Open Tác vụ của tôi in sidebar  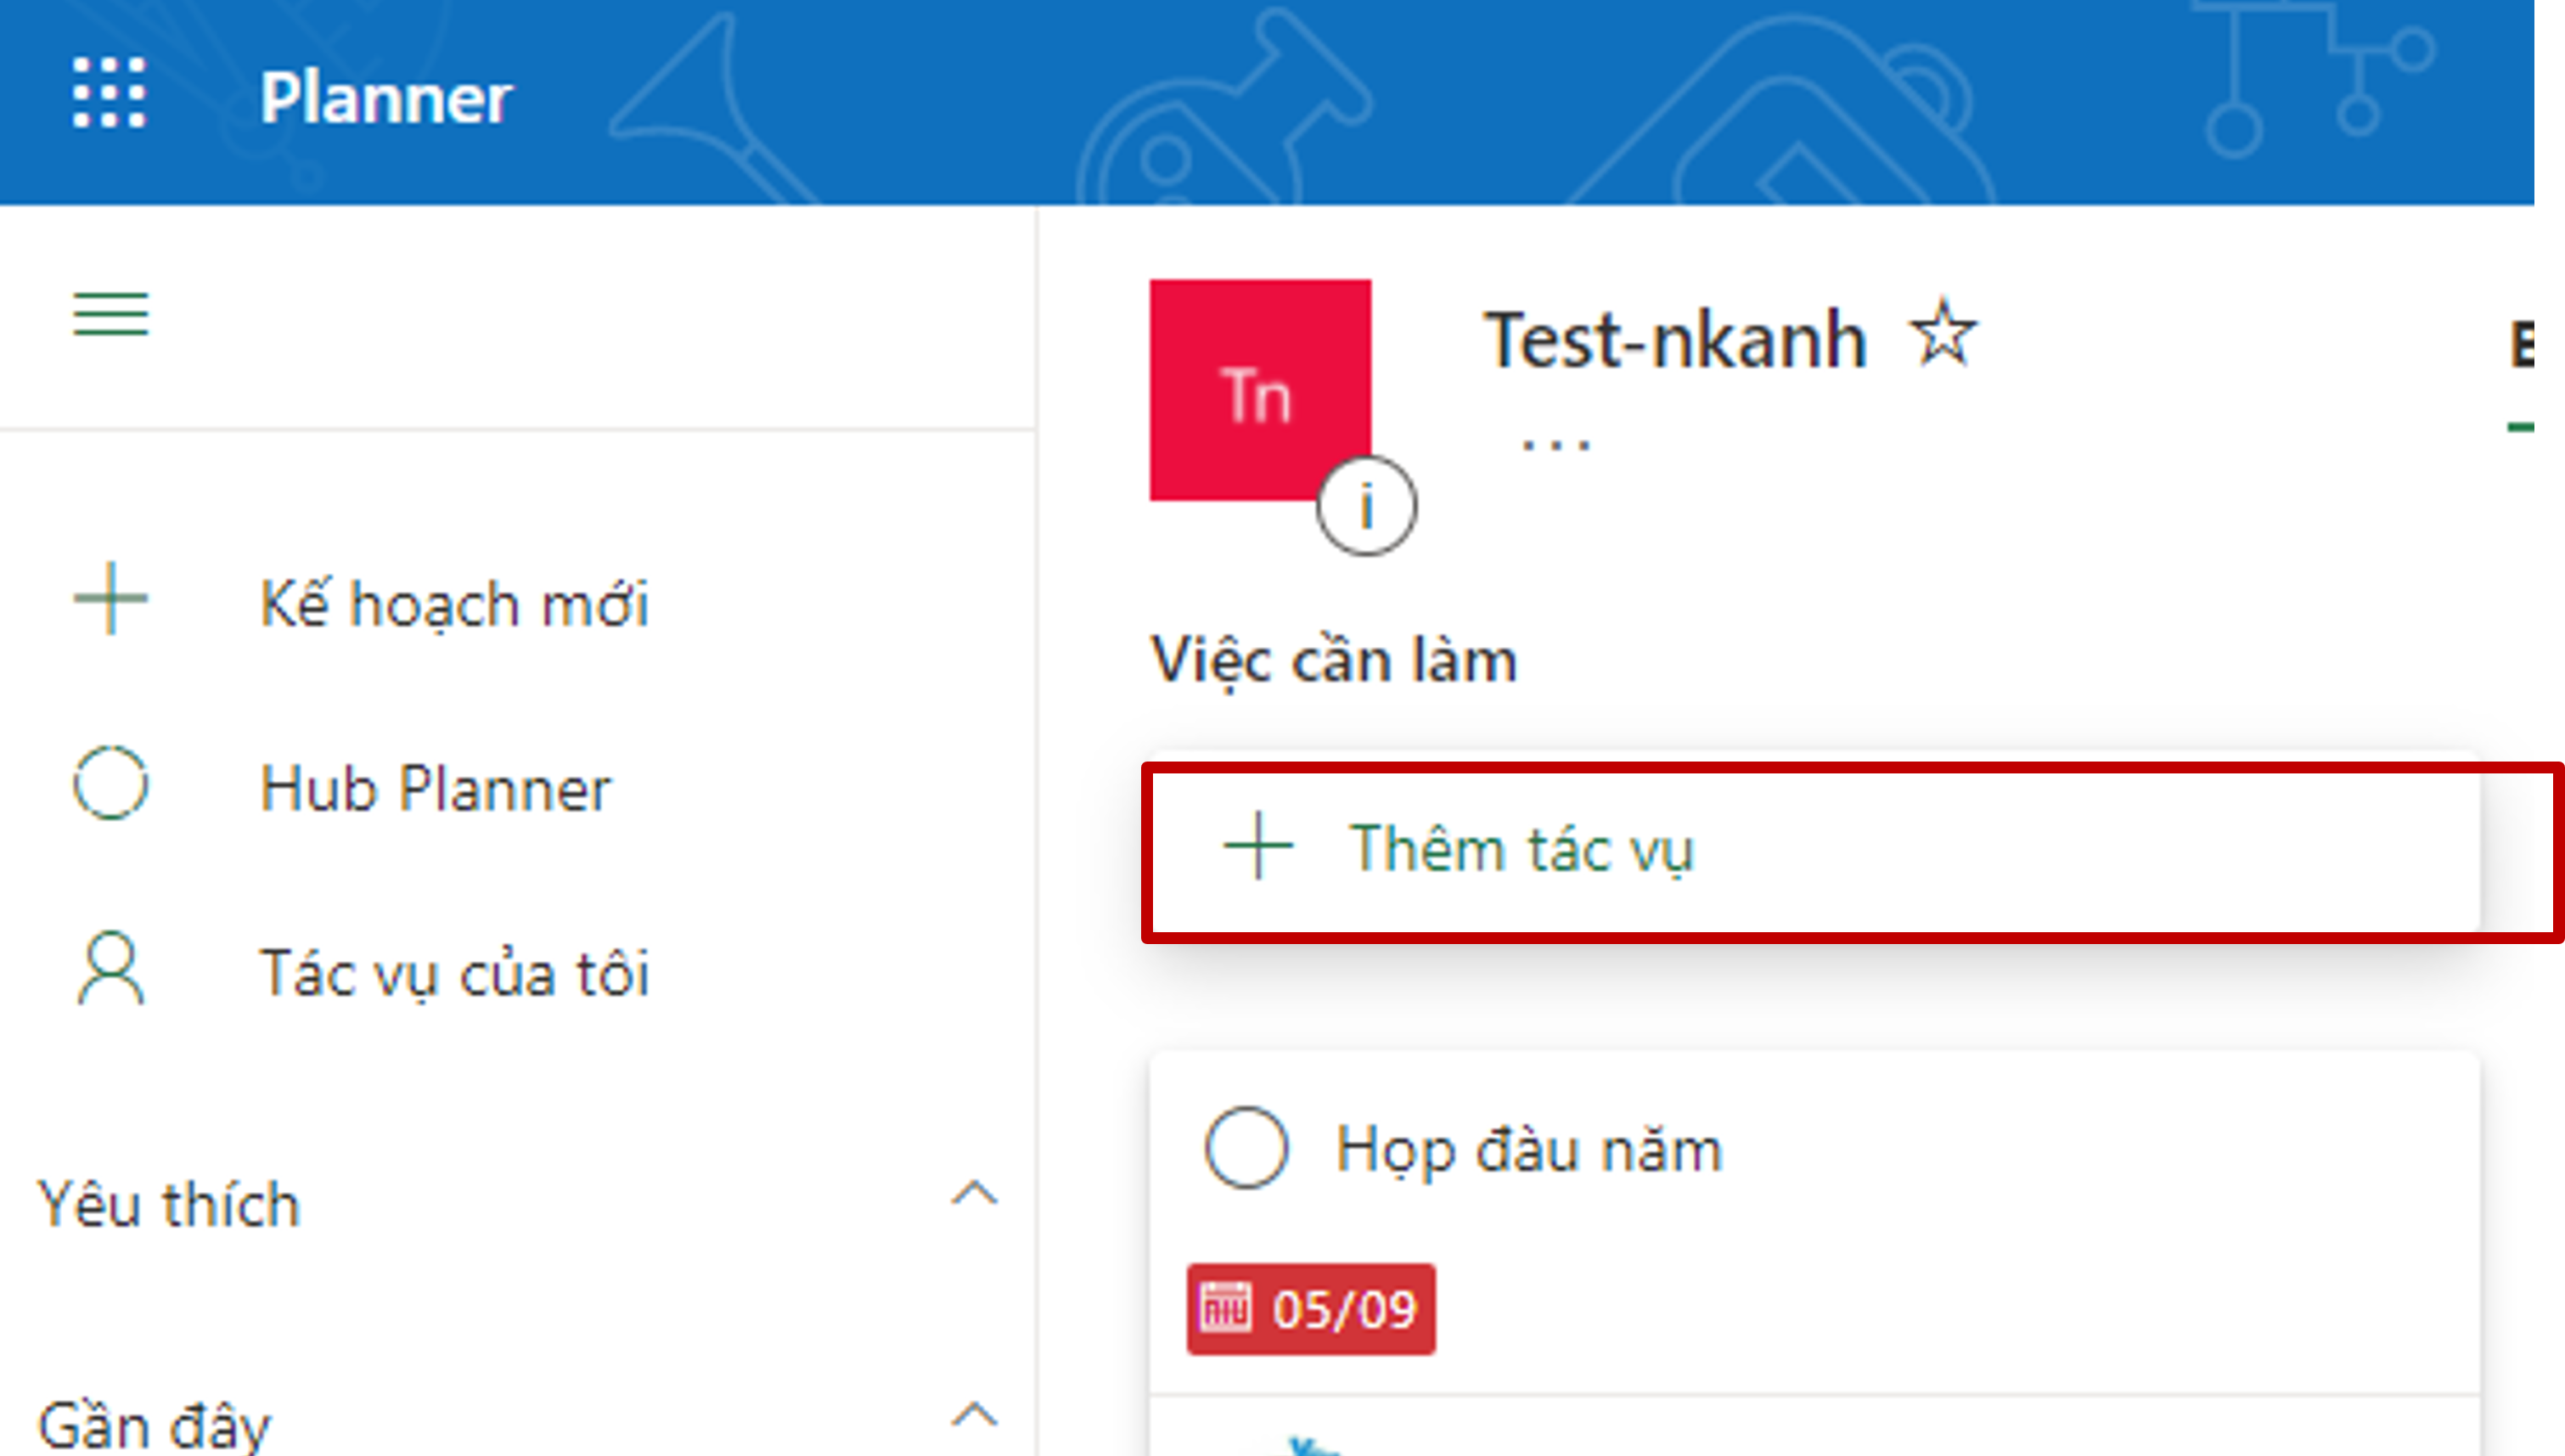click(454, 973)
